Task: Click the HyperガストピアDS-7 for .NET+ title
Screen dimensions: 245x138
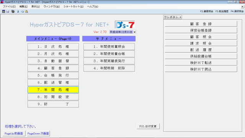Action: (69, 25)
